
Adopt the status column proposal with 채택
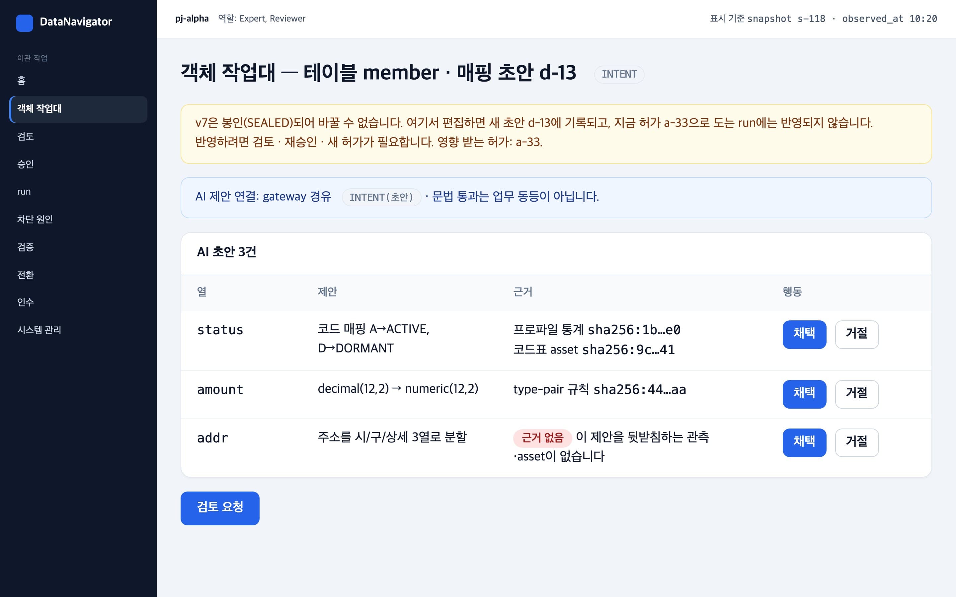click(x=804, y=334)
